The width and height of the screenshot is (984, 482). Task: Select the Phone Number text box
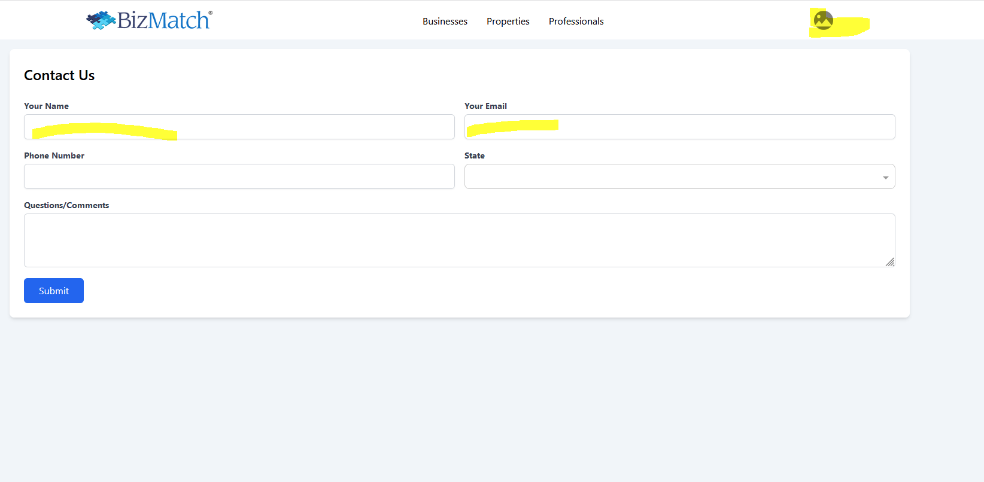pyautogui.click(x=239, y=176)
